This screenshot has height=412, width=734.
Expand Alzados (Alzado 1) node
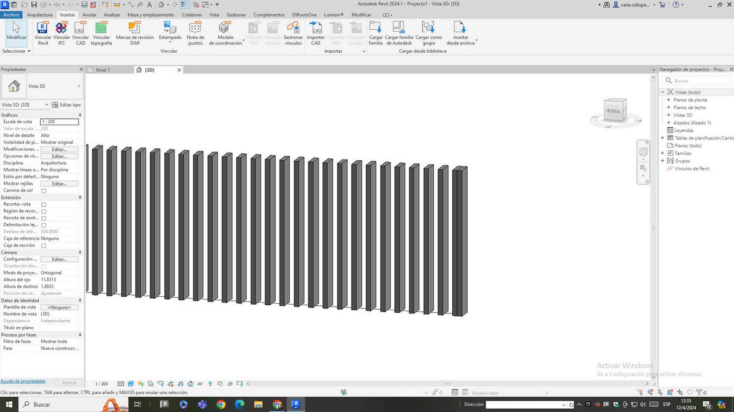pos(668,123)
